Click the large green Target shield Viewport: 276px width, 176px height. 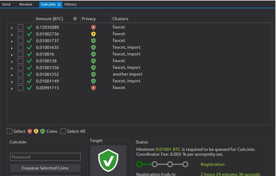tap(108, 160)
